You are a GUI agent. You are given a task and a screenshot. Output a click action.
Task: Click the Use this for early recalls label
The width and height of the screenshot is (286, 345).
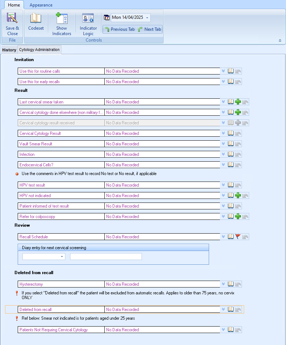pyautogui.click(x=39, y=82)
